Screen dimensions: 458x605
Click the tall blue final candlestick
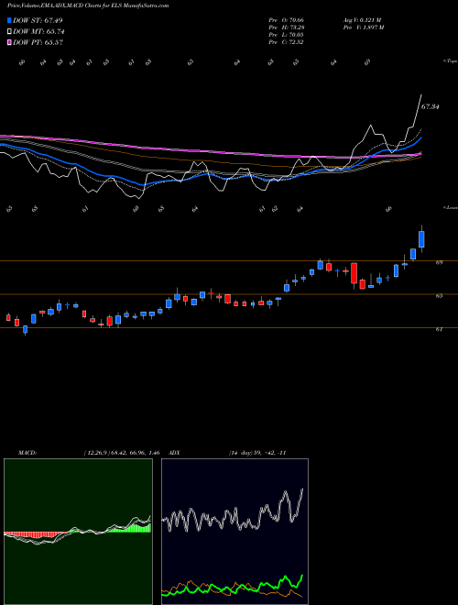coord(421,239)
